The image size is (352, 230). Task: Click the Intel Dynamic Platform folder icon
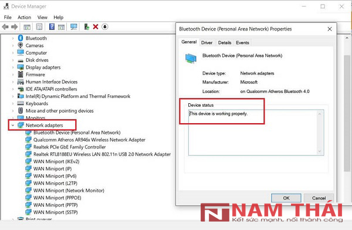[x=21, y=96]
